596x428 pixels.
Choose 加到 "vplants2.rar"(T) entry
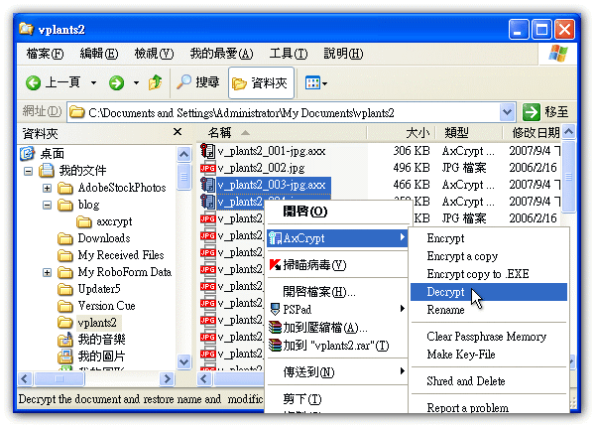click(337, 346)
